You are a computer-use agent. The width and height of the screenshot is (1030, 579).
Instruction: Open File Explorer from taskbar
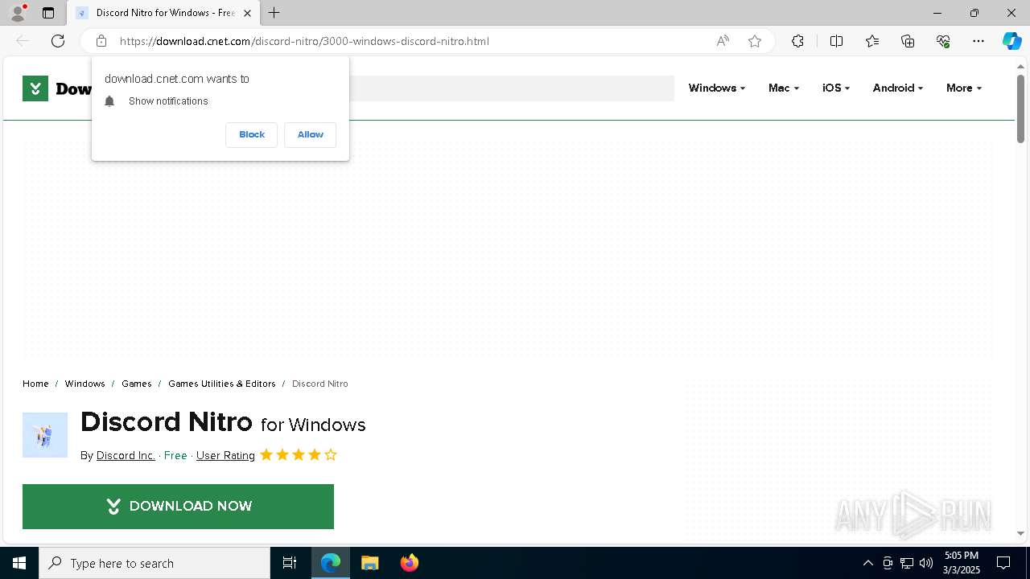coord(369,563)
